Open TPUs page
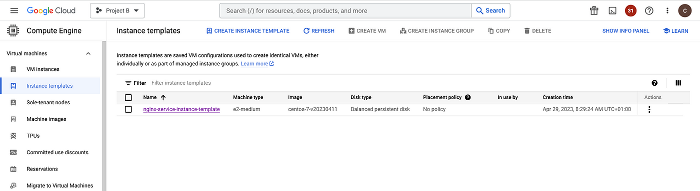 (33, 136)
